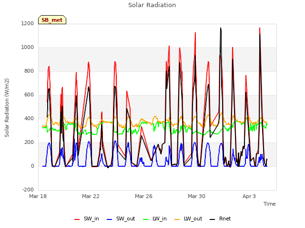Click the Mar 26 x-axis label

pyautogui.click(x=143, y=196)
